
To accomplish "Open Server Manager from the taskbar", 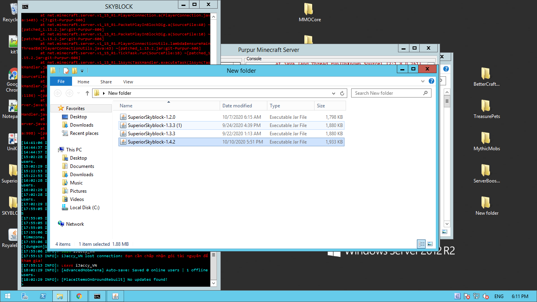I will coord(24,296).
